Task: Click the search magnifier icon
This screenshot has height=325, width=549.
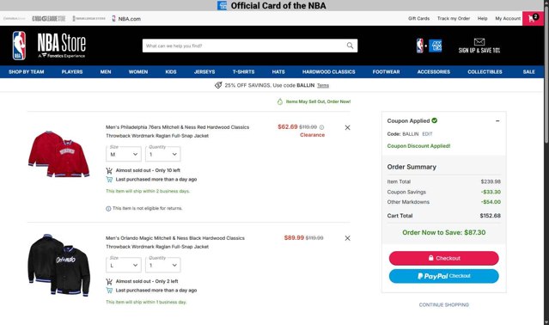Action: [x=350, y=46]
